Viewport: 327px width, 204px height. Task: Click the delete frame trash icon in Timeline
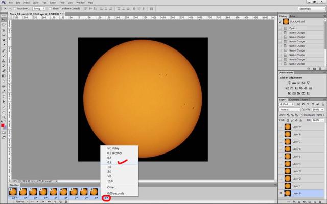[66, 202]
